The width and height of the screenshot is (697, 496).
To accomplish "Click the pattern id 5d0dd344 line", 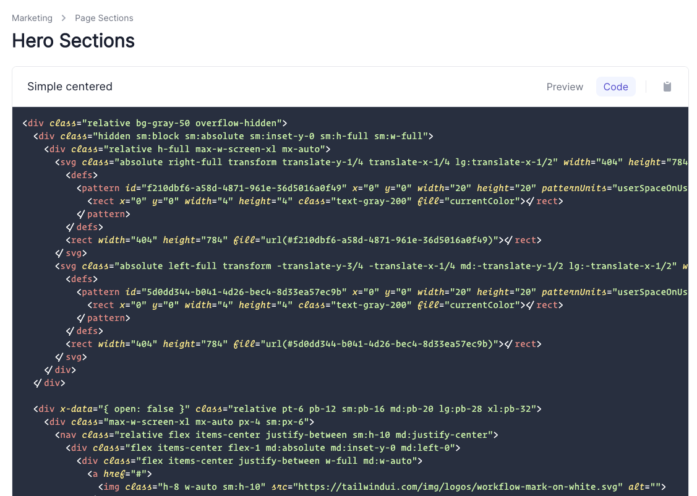I will pos(382,292).
